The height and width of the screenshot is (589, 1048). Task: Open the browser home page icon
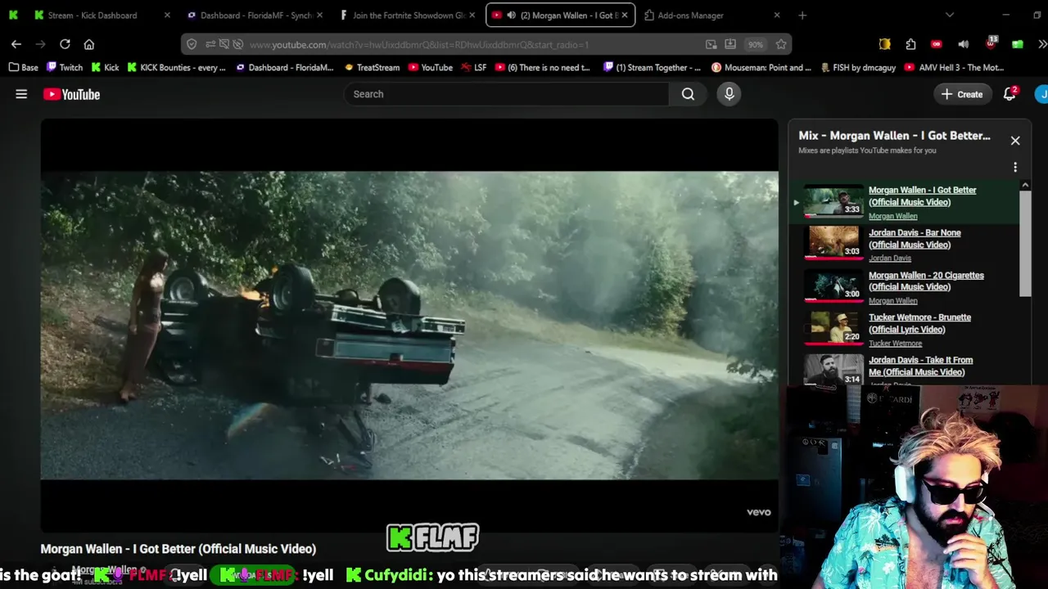point(89,44)
